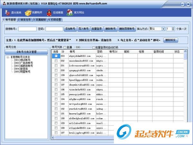Click the app icon in title bar

click(x=4, y=4)
